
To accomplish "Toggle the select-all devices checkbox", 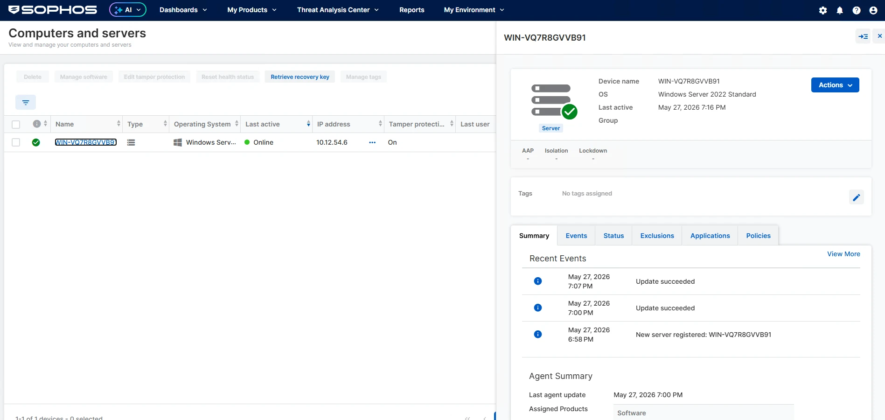I will click(x=16, y=124).
